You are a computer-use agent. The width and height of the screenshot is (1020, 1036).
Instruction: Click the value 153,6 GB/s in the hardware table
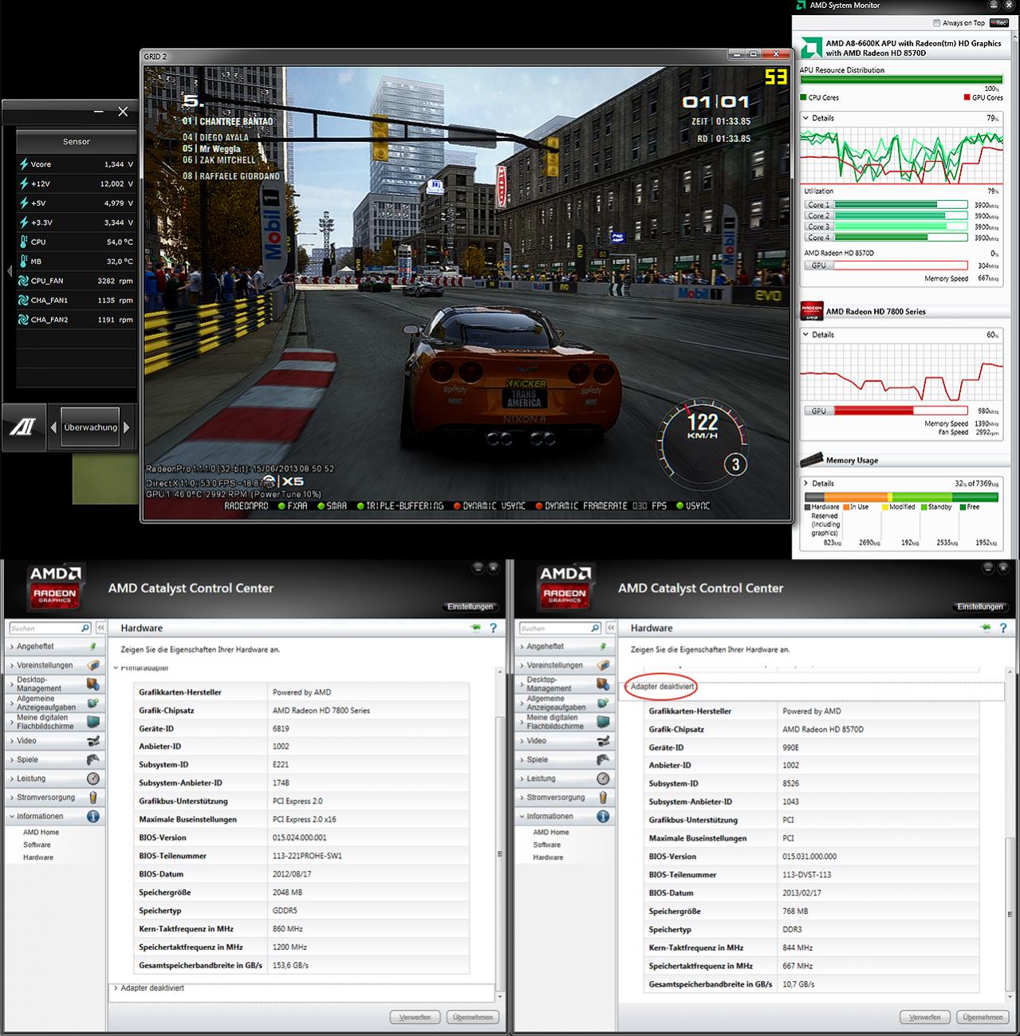click(290, 965)
